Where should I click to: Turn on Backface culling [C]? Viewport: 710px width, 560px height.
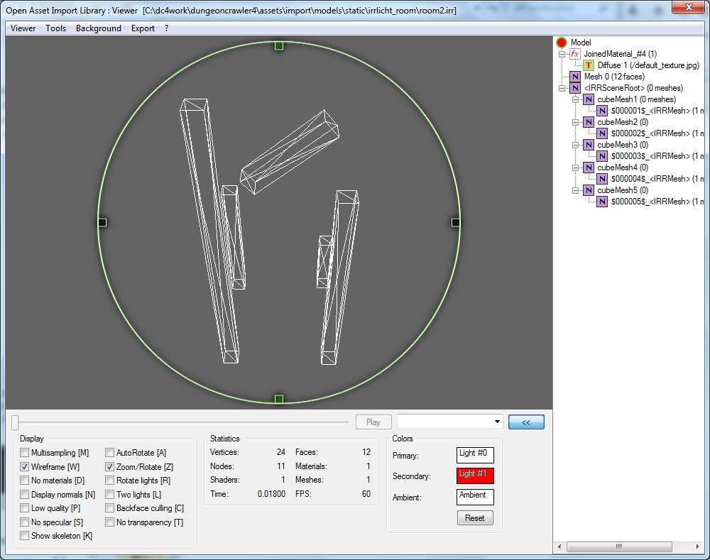tap(110, 508)
